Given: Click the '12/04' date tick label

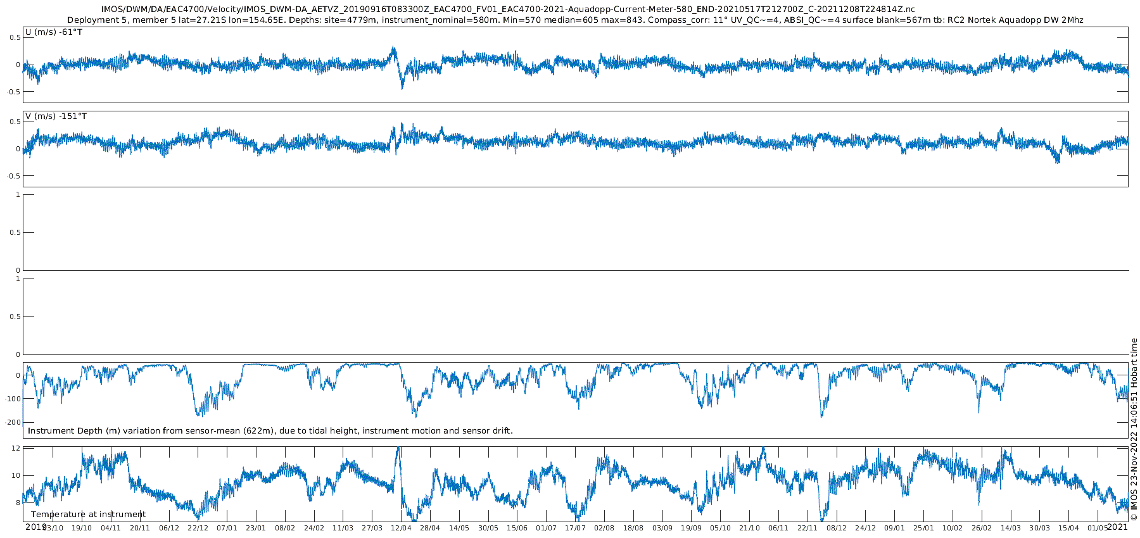Looking at the screenshot, I should point(402,528).
